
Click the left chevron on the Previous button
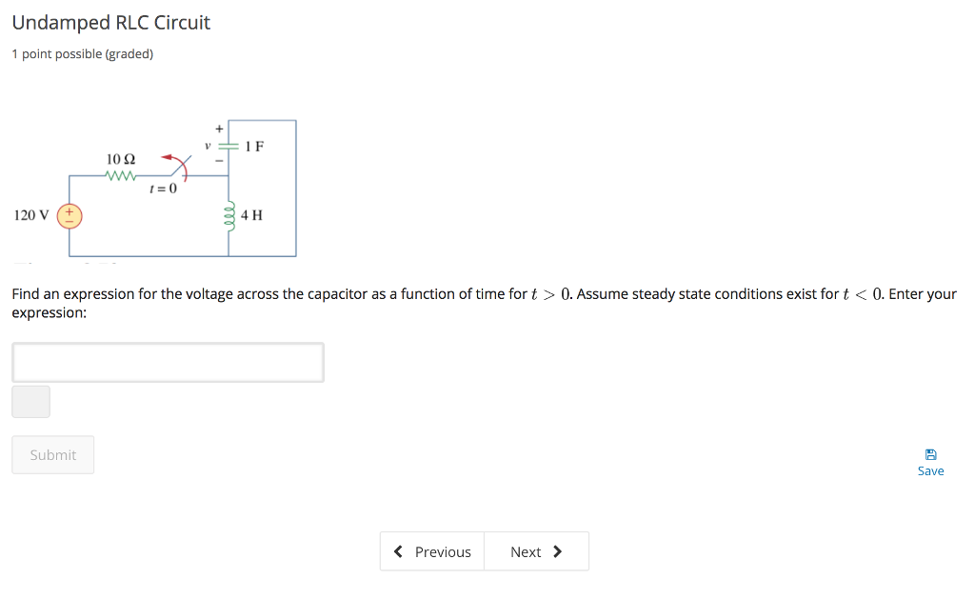tap(398, 550)
